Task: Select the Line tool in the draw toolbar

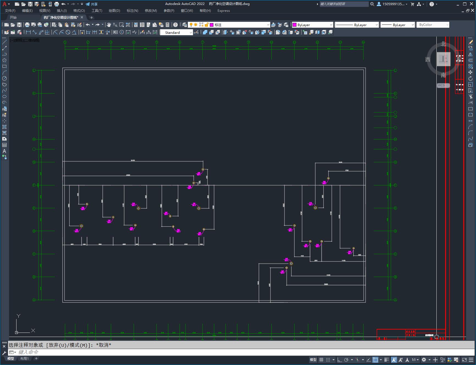Action: [4, 42]
